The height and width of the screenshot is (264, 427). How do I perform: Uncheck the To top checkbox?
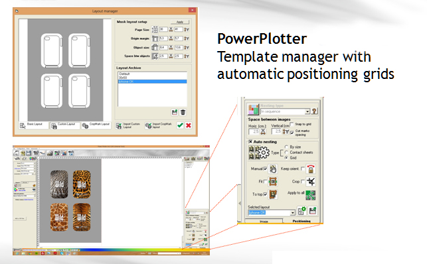coord(265,194)
